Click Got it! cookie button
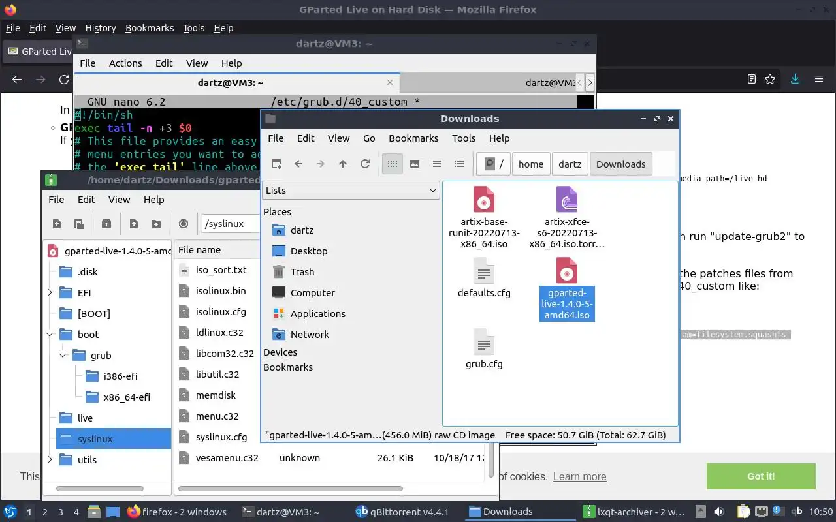Image resolution: width=836 pixels, height=522 pixels. pos(761,476)
